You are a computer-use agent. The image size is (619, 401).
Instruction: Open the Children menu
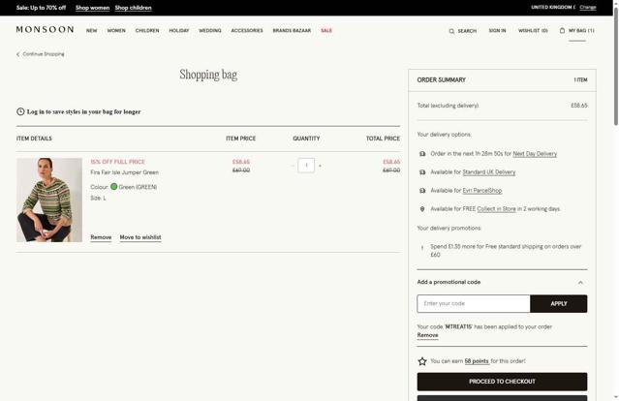pos(147,30)
